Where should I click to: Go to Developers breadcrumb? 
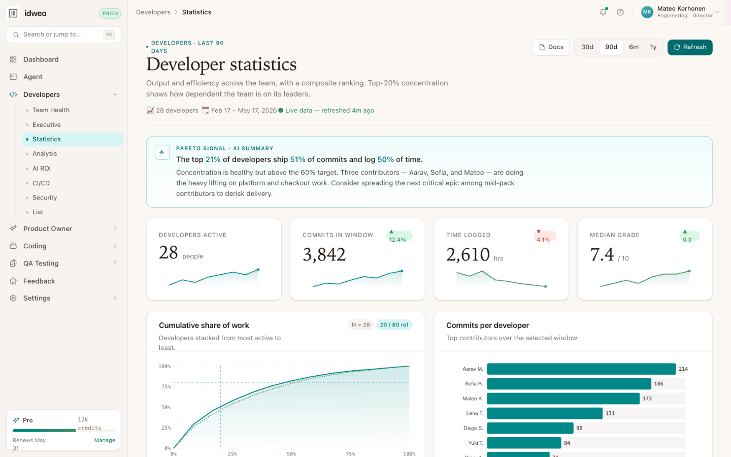(x=153, y=12)
